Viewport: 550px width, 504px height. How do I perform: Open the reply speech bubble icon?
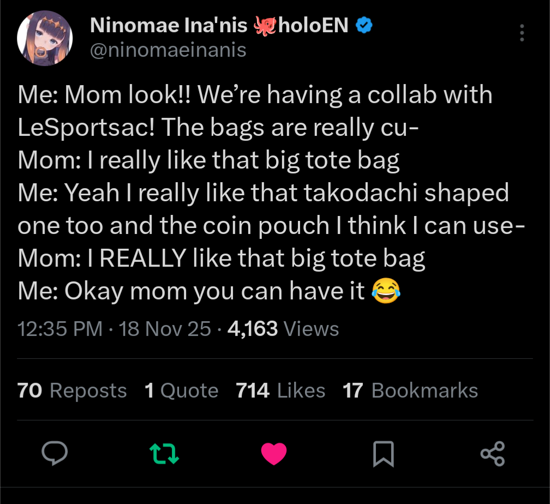point(55,453)
